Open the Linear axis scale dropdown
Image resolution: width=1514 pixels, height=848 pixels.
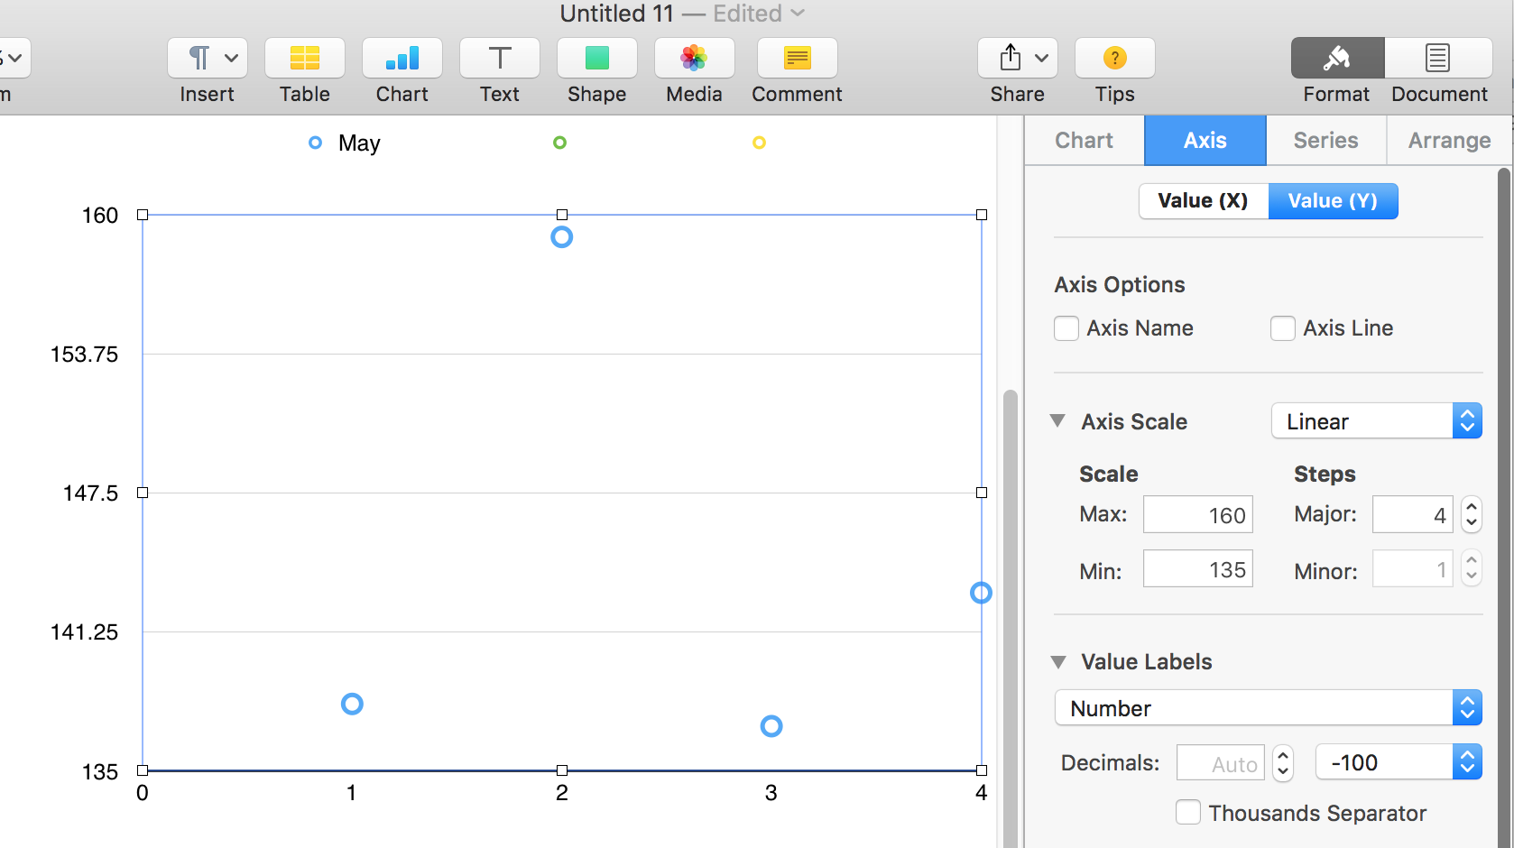(x=1376, y=421)
